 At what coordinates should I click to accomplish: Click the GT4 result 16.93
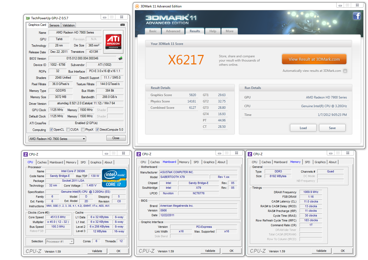pyautogui.click(x=222, y=114)
